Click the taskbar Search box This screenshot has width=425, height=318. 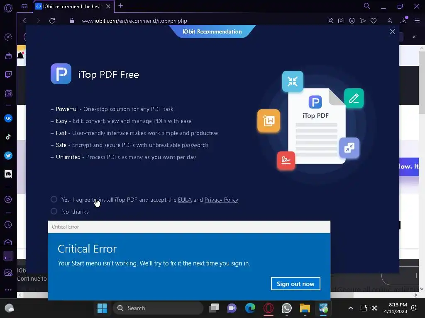159,308
